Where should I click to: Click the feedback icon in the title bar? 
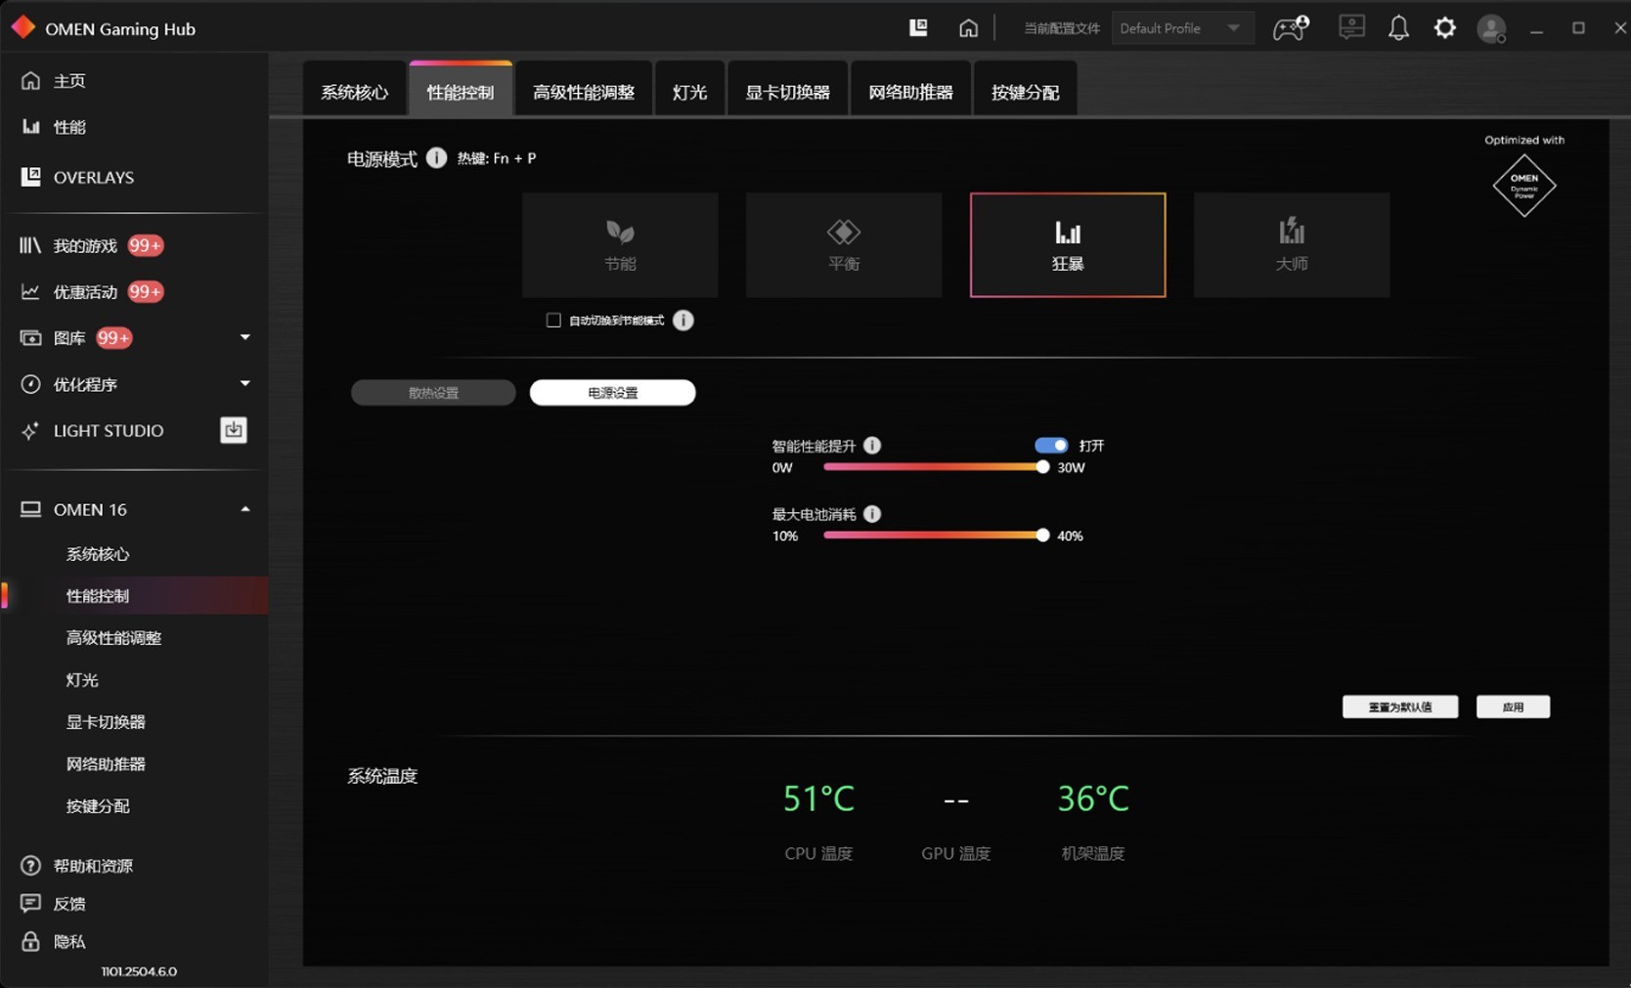point(1351,28)
